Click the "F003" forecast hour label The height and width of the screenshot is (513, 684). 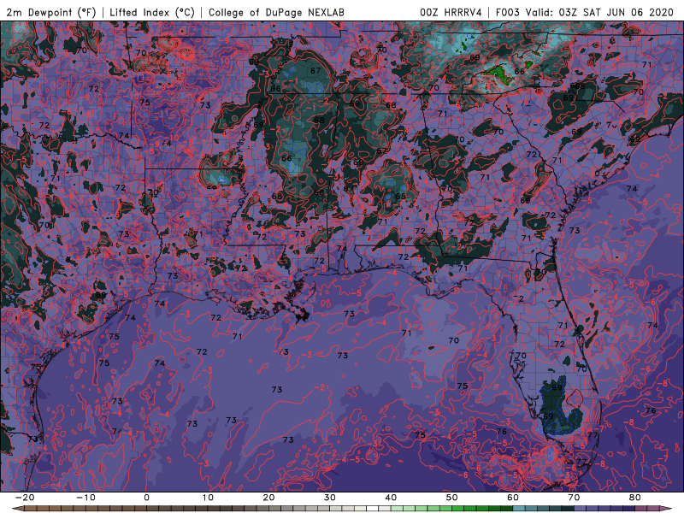pyautogui.click(x=508, y=13)
